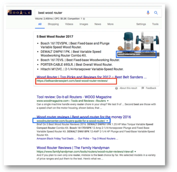This screenshot has width=177, height=172.
Task: Open 'Our Picks – Top 3 Wood Routers' sitelink
Action: [98, 138]
